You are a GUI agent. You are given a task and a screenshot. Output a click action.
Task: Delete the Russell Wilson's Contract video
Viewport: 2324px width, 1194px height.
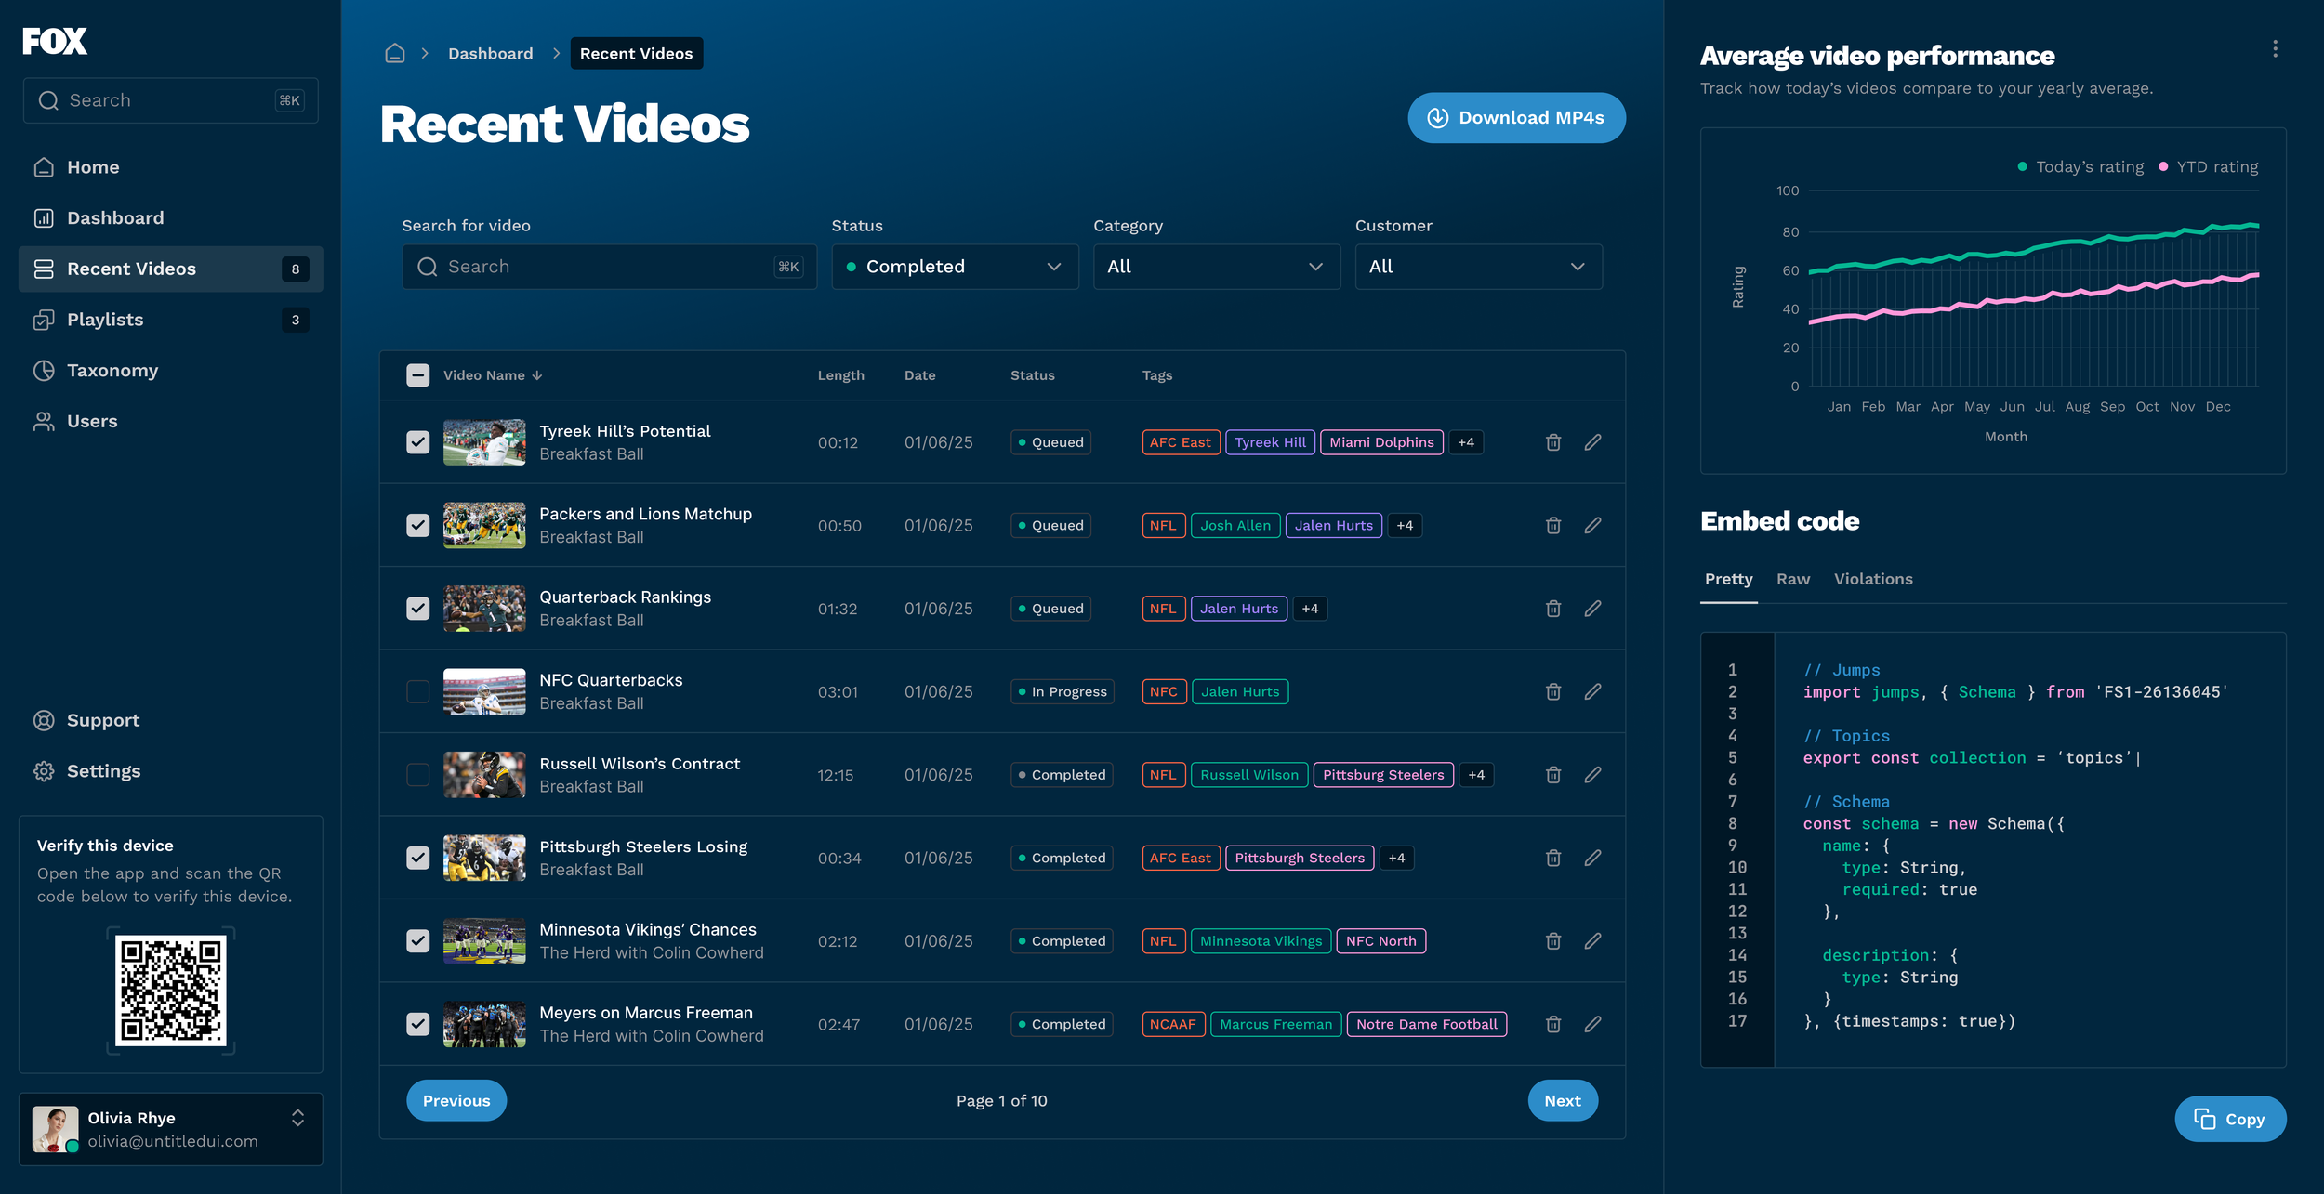click(1553, 775)
